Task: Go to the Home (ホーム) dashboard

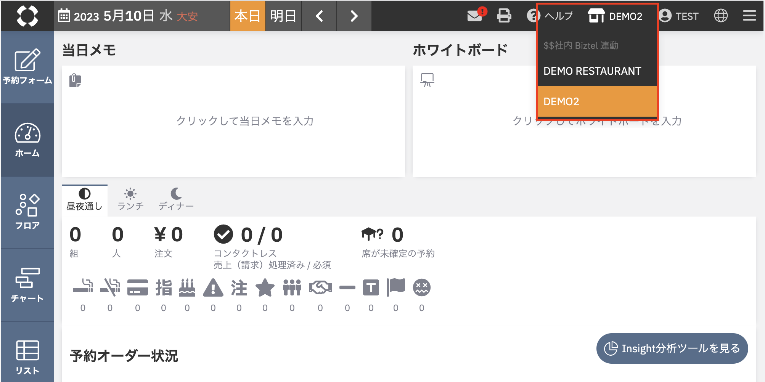Action: [27, 140]
